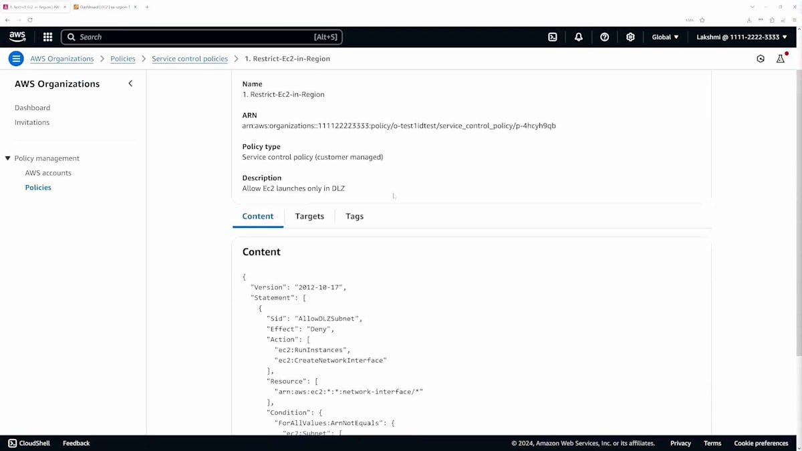Click the policy name 1. Restrict-Ec2-in-Region
The width and height of the screenshot is (802, 451).
tap(283, 94)
